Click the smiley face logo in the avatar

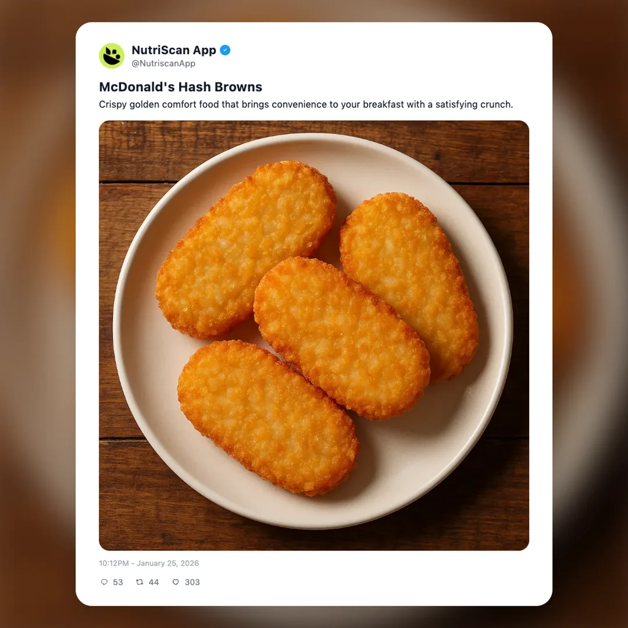pyautogui.click(x=112, y=56)
